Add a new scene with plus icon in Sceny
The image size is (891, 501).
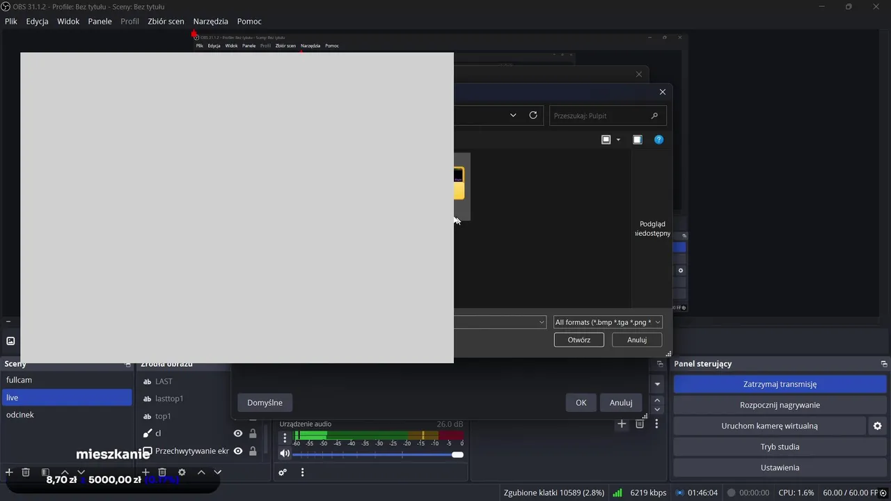pos(9,472)
